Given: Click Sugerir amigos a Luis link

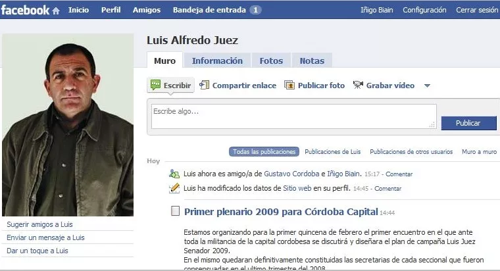Looking at the screenshot, I should 39,224.
